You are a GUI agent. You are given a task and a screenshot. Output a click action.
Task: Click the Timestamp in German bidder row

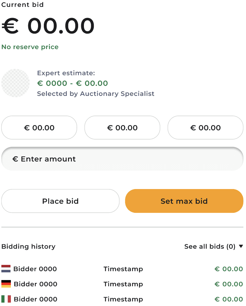(123, 284)
